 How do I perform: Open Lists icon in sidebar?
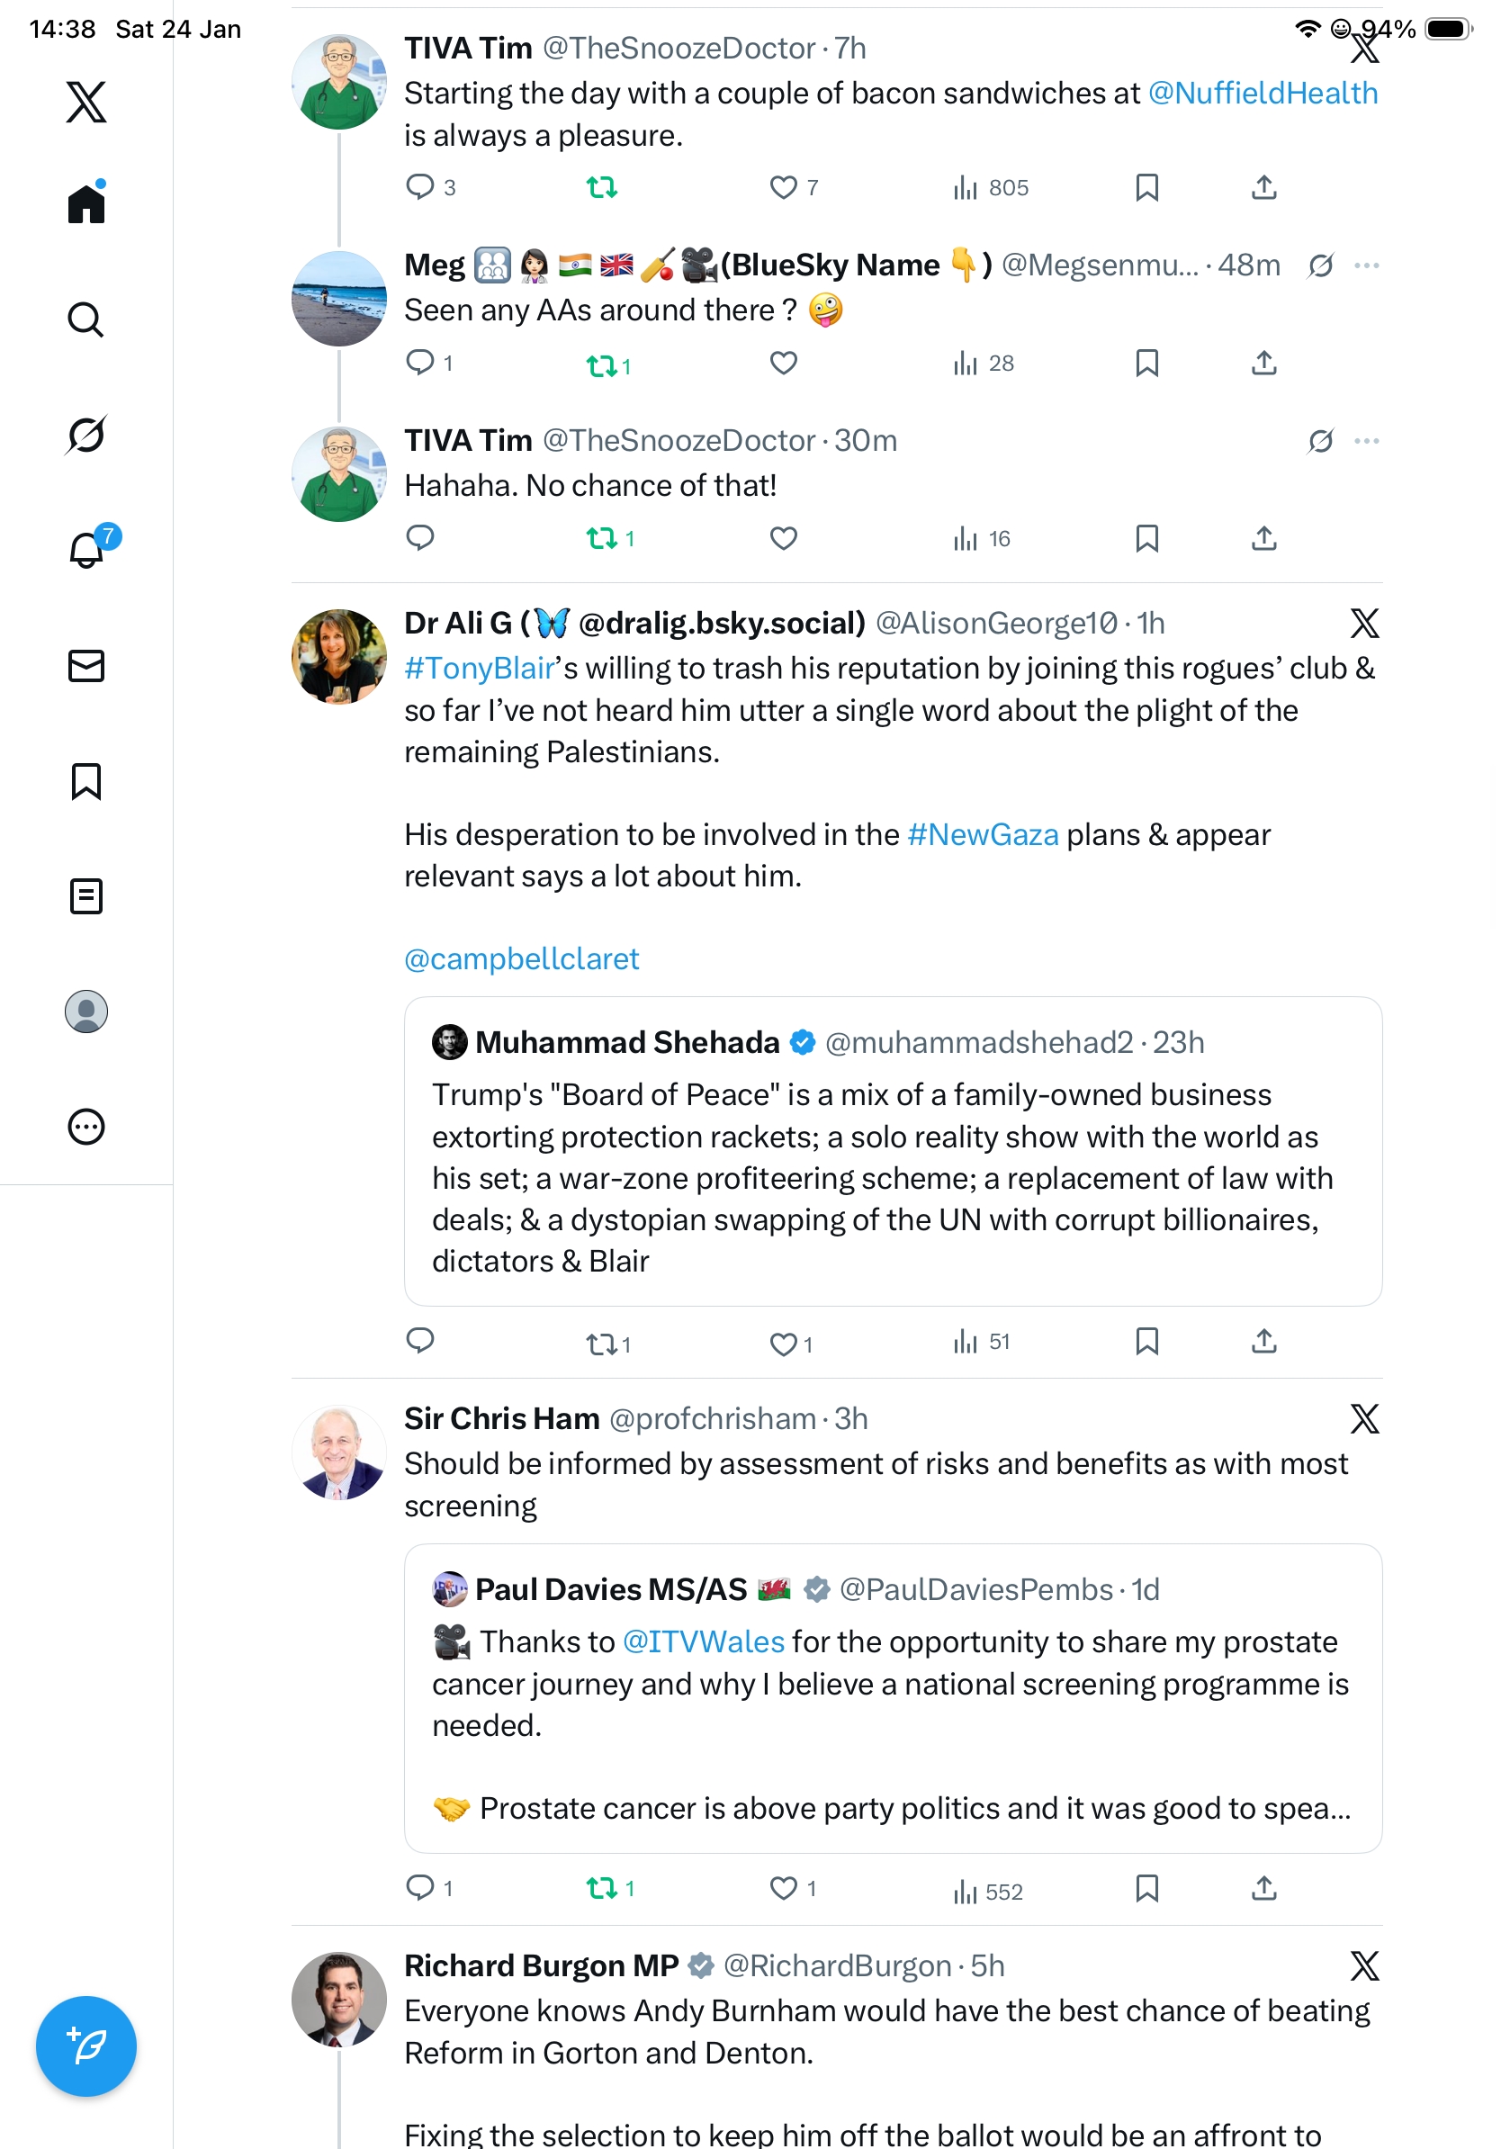coord(85,896)
